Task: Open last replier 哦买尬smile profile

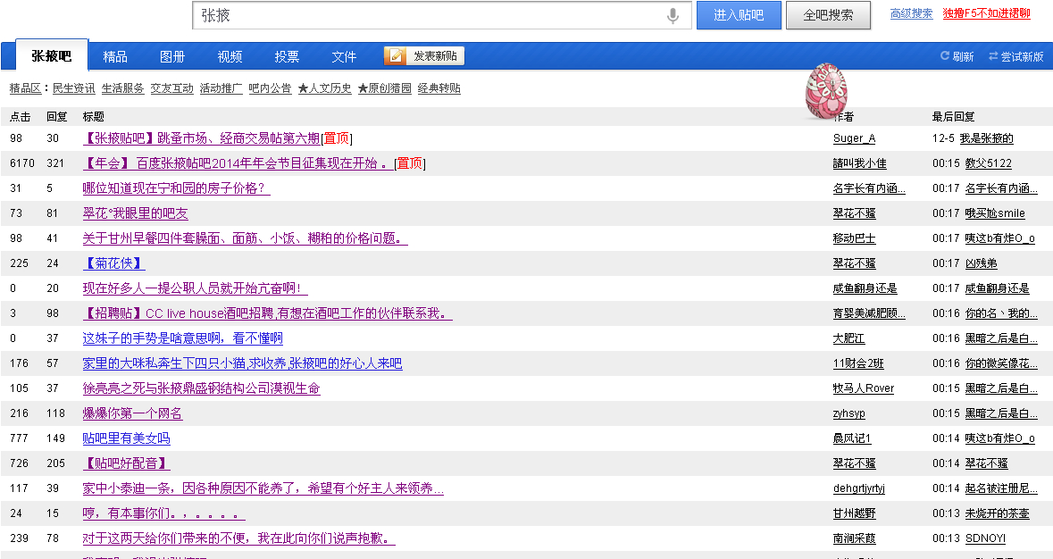Action: tap(995, 213)
